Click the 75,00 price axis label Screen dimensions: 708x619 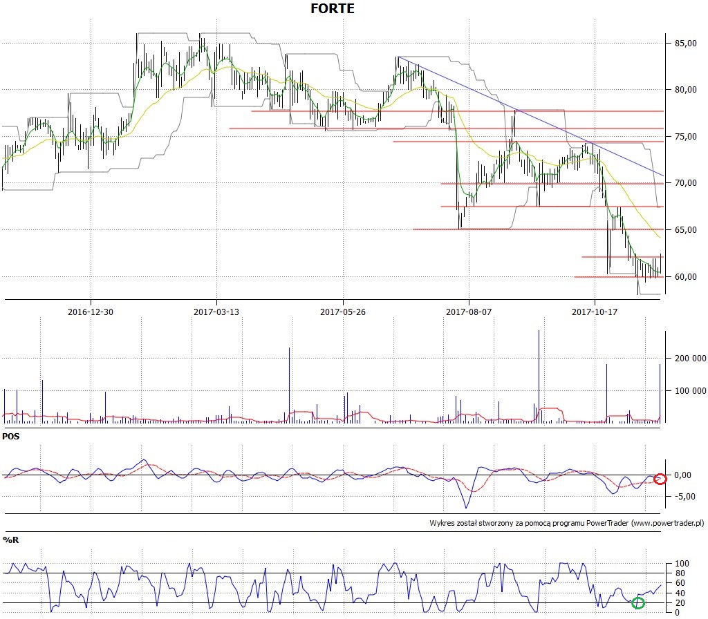point(686,137)
